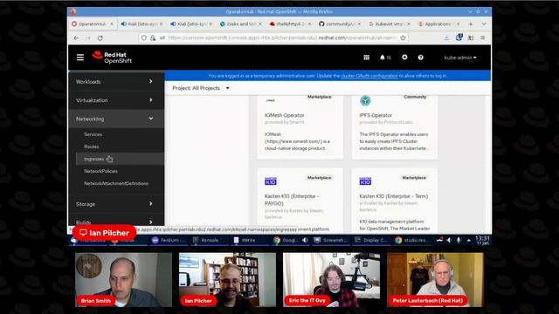Switch to the Disks and Volumes browser tab
559x314 pixels.
(241, 24)
